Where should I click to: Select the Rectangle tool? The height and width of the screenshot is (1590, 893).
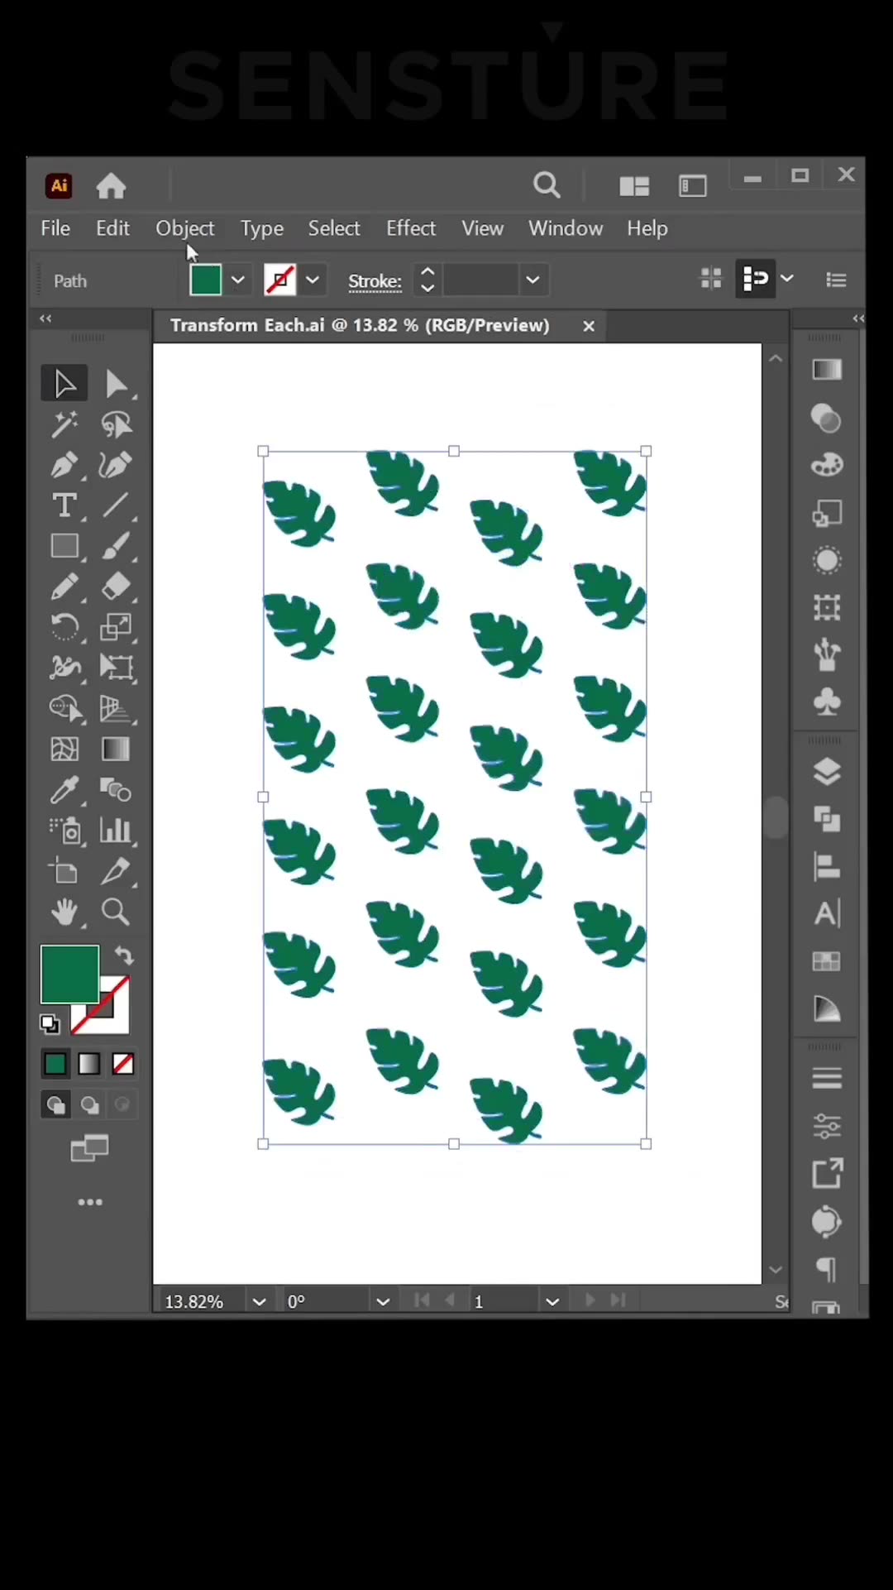64,546
